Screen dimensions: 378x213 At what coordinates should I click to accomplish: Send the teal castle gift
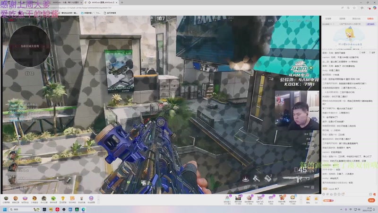pos(227,198)
